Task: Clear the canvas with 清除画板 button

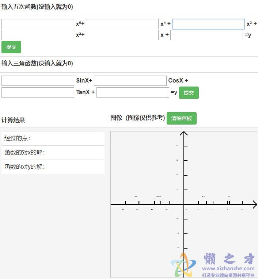Action: click(182, 118)
